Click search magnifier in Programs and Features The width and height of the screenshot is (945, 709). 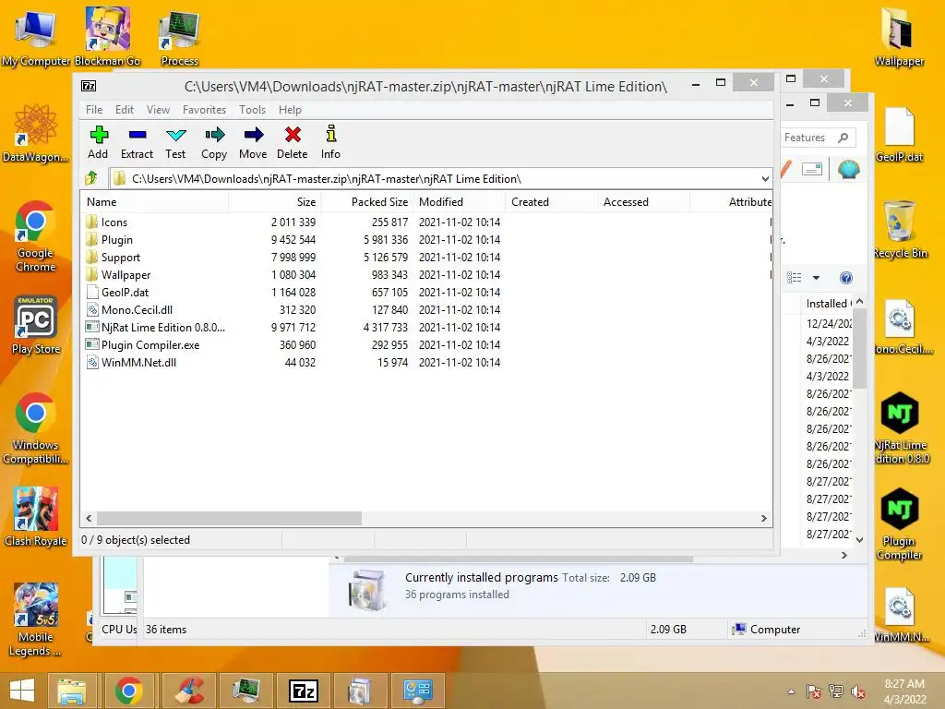click(843, 138)
